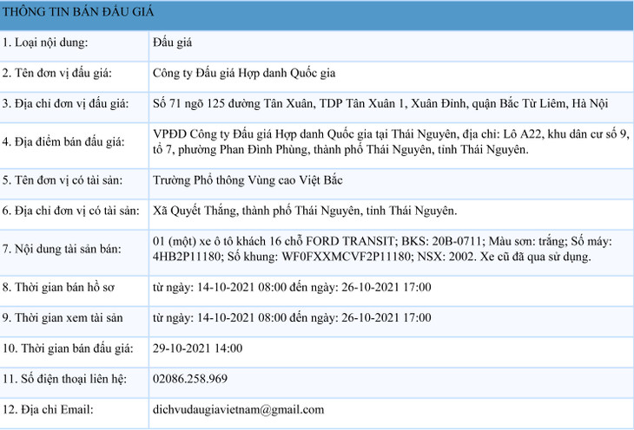
Task: Click the '6. Địa chỉ đơn vị có tài sản' label
Action: [x=70, y=211]
